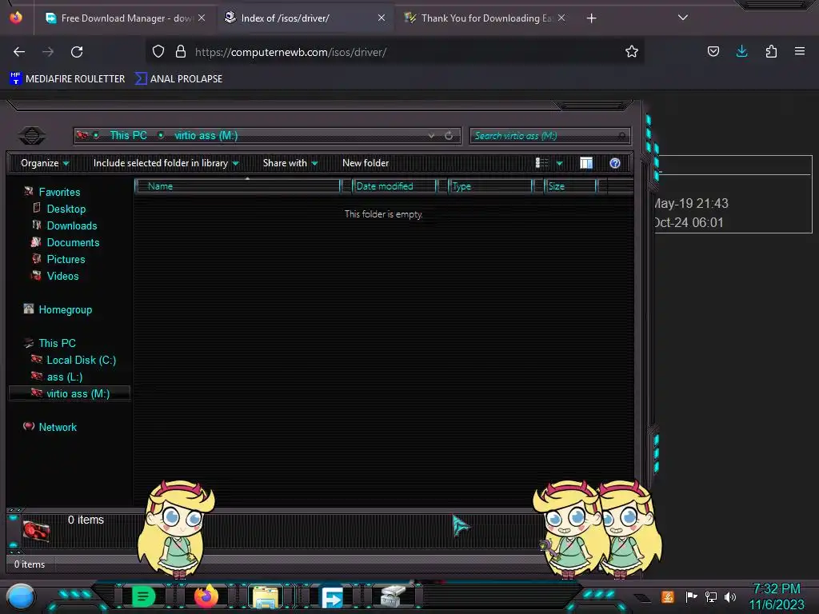This screenshot has height=614, width=819.
Task: Open Downloads in Favorites
Action: click(x=71, y=225)
